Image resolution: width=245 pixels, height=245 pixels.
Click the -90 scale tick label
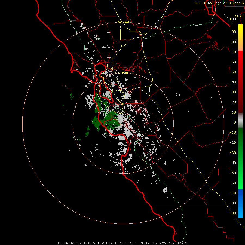point(233,213)
